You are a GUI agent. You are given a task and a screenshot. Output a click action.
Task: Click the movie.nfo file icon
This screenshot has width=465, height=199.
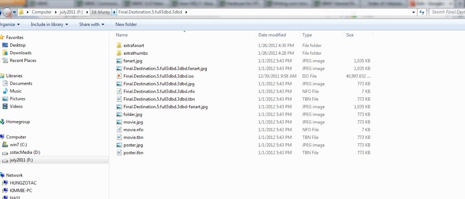pos(119,130)
